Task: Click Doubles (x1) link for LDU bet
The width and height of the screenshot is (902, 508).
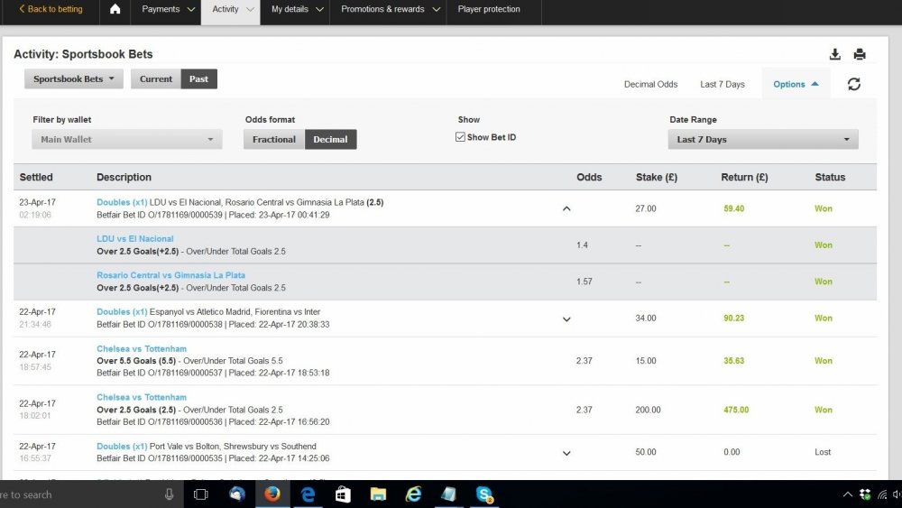Action: click(122, 202)
